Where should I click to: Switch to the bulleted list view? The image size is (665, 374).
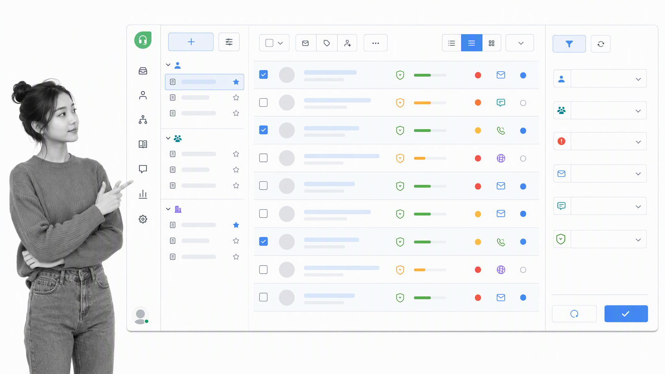tap(452, 43)
